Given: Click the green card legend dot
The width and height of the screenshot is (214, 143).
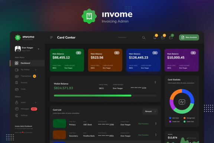Looking at the screenshot, I should click(x=184, y=121).
